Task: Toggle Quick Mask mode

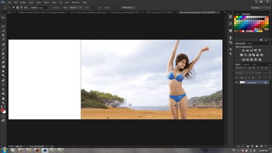Action: click(x=3, y=116)
